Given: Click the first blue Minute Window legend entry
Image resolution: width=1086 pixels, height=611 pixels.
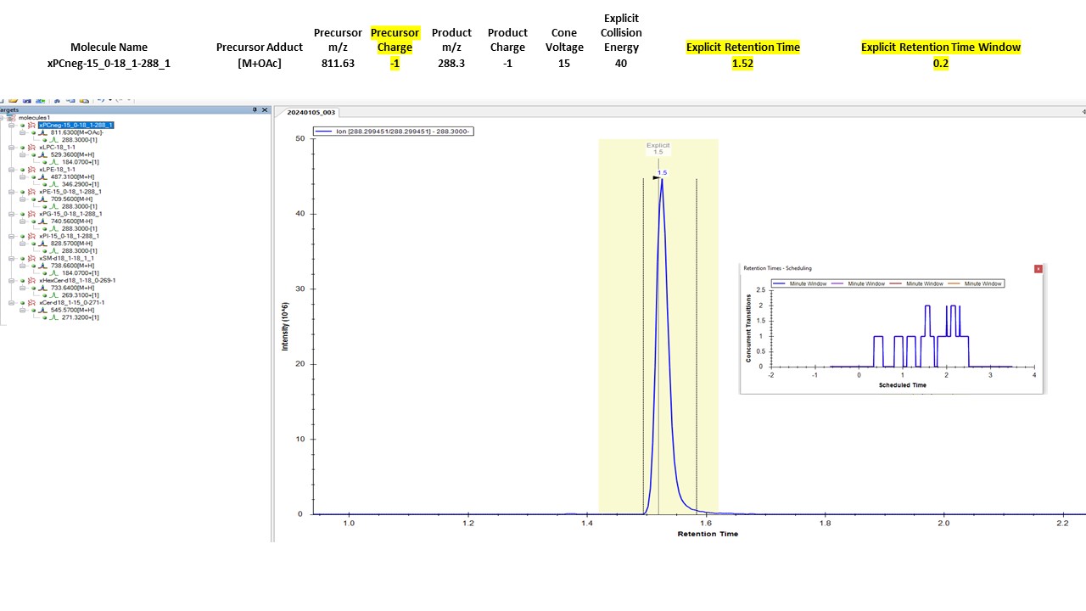Looking at the screenshot, I should 803,283.
